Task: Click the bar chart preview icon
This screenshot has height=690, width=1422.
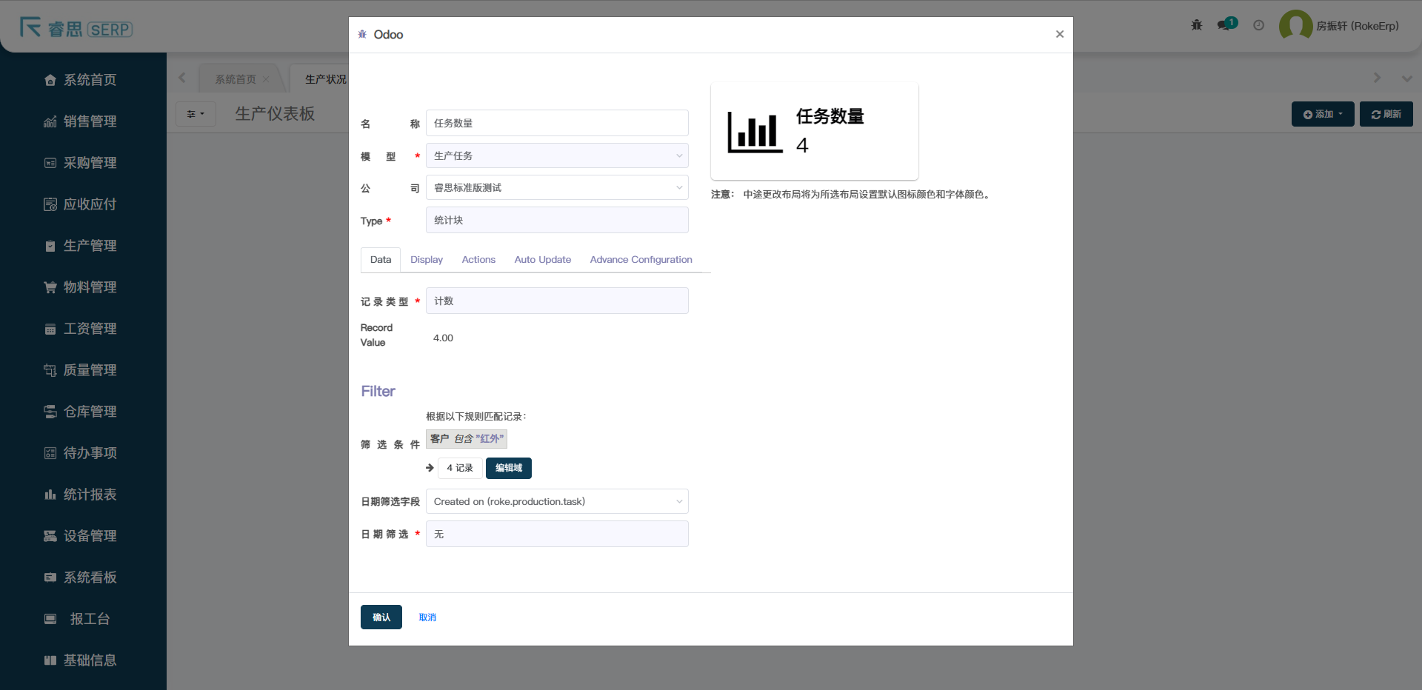Action: click(x=755, y=133)
